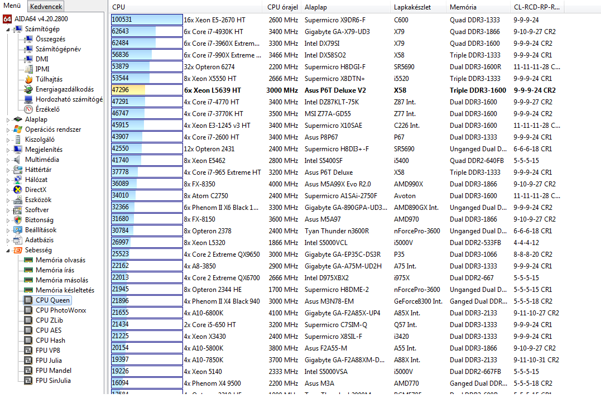
Task: Select the CPU Queen benchmark
Action: [52, 300]
